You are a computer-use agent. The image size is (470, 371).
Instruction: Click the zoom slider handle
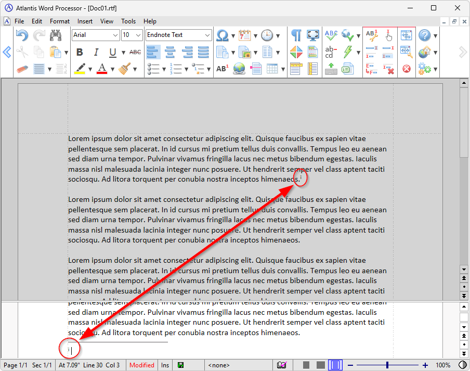pos(387,365)
